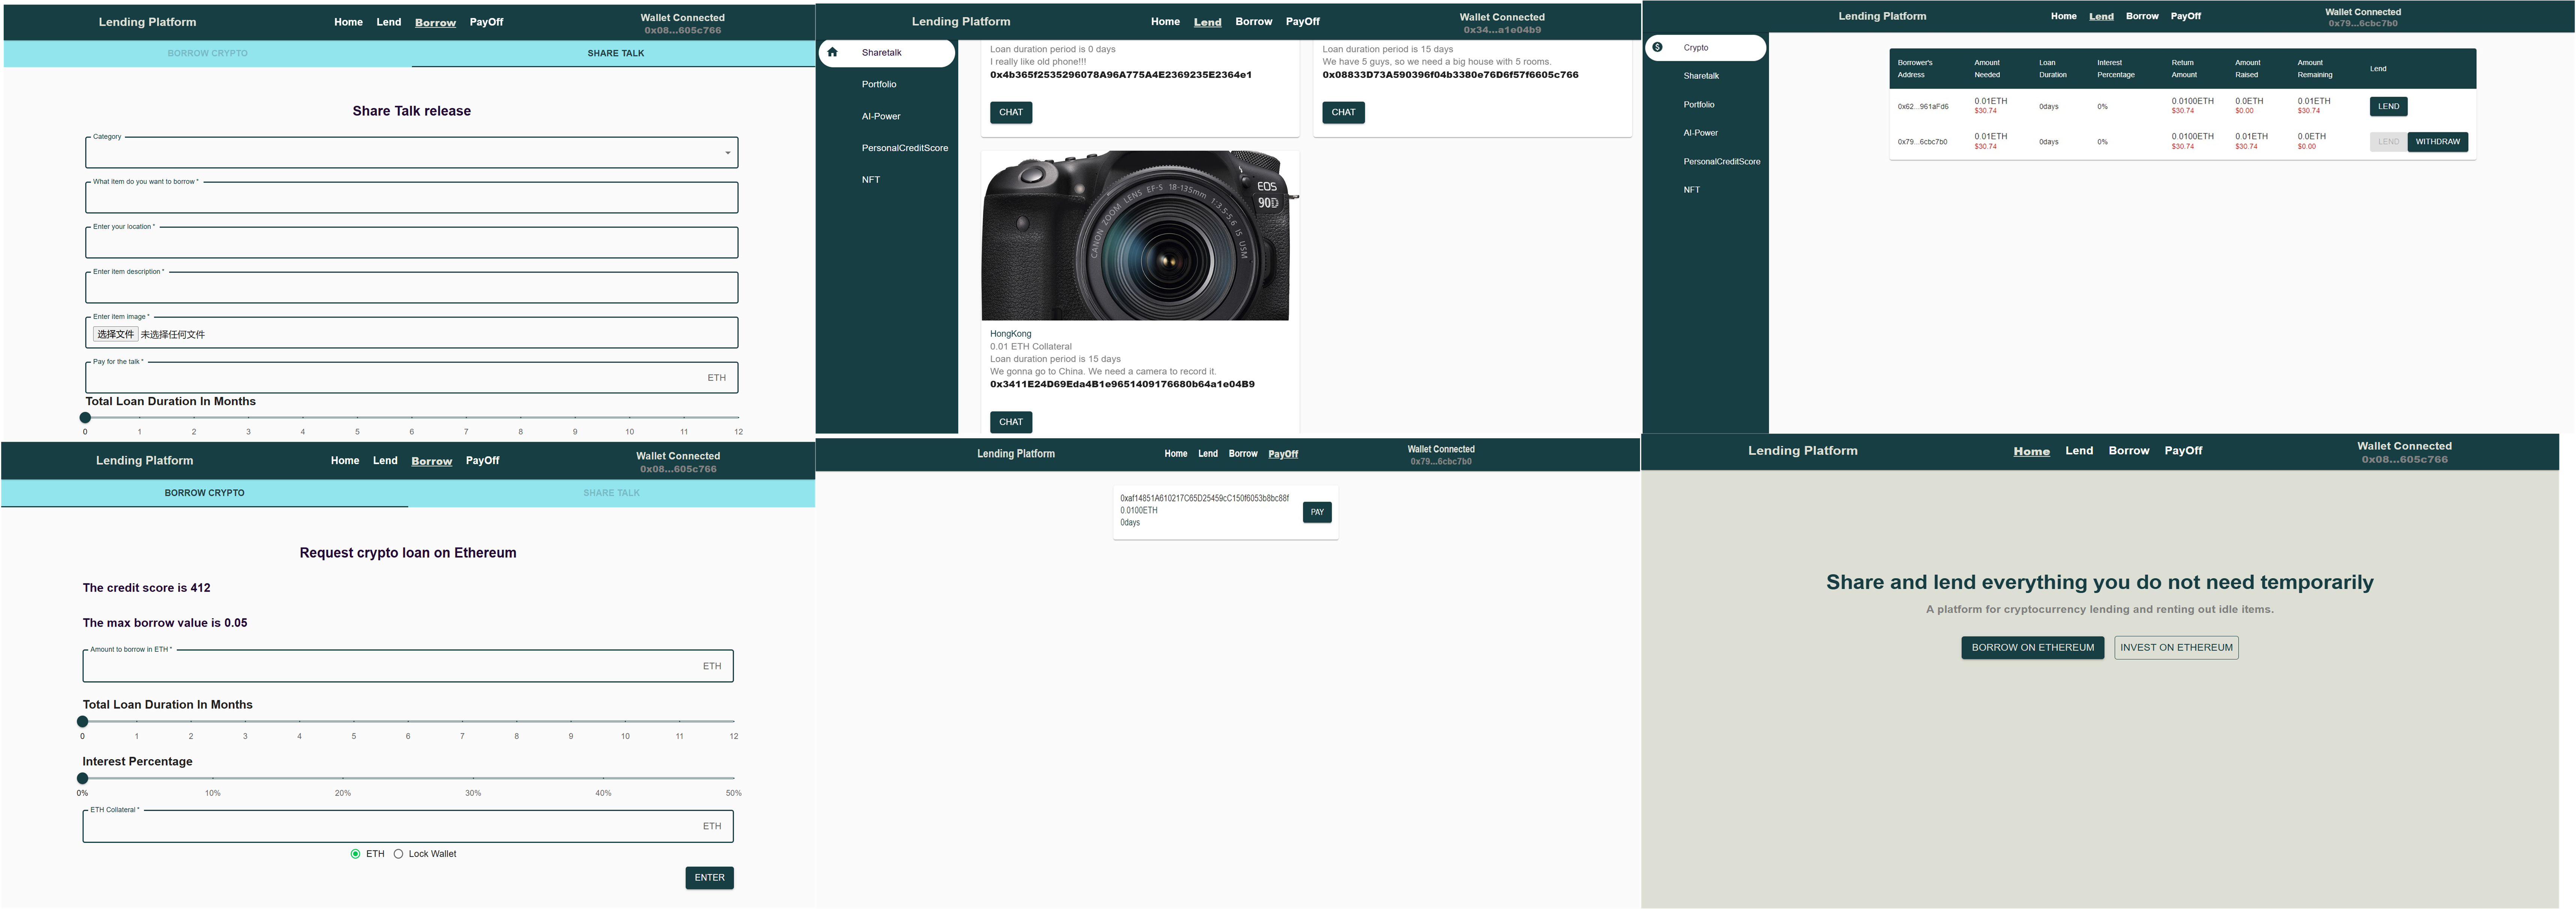Click WITHDRAW action icon in table
Screen dimensions: 2576x909
click(2438, 142)
